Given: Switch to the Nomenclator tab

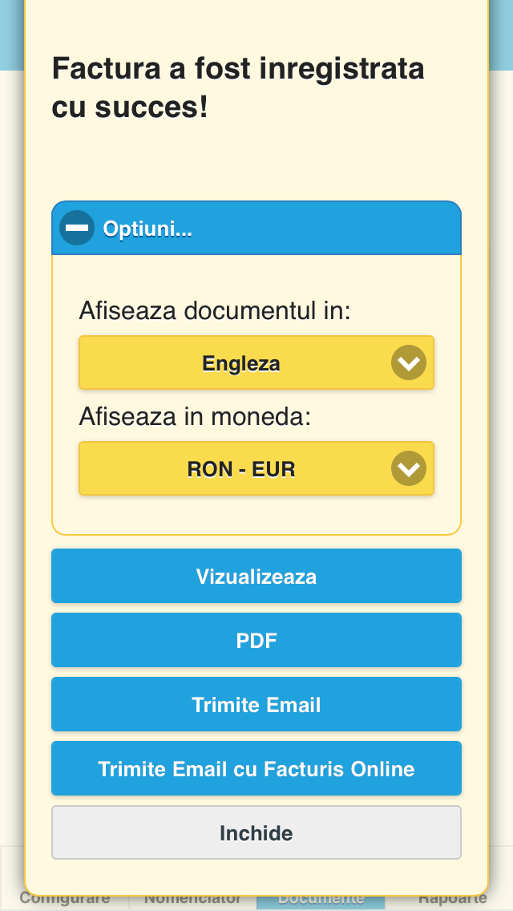Looking at the screenshot, I should [x=192, y=899].
